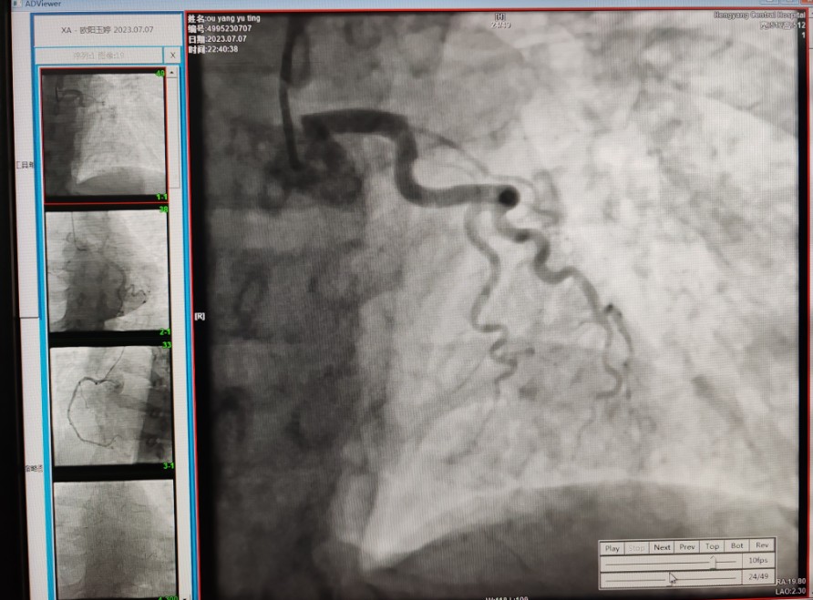The width and height of the screenshot is (813, 600).
Task: Select series 1-1 thumbnail
Action: [103, 135]
